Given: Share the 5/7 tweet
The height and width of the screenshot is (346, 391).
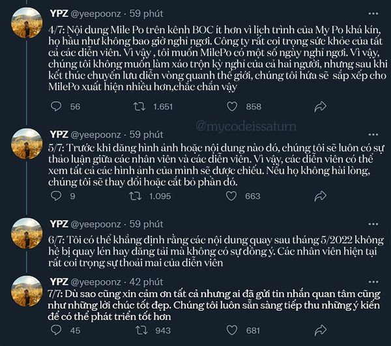Looking at the screenshot, I should 320,195.
